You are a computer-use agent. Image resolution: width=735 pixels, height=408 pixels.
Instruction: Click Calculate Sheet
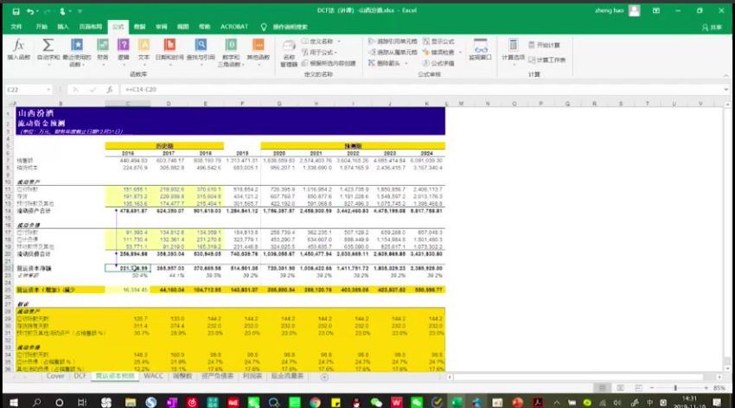point(547,60)
